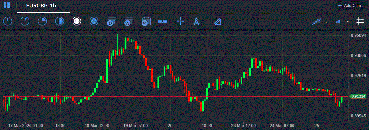Viewport: 369px width, 130px height.
Task: Switch to the Weekly (W) calendar timeframe
Action: tap(129, 22)
